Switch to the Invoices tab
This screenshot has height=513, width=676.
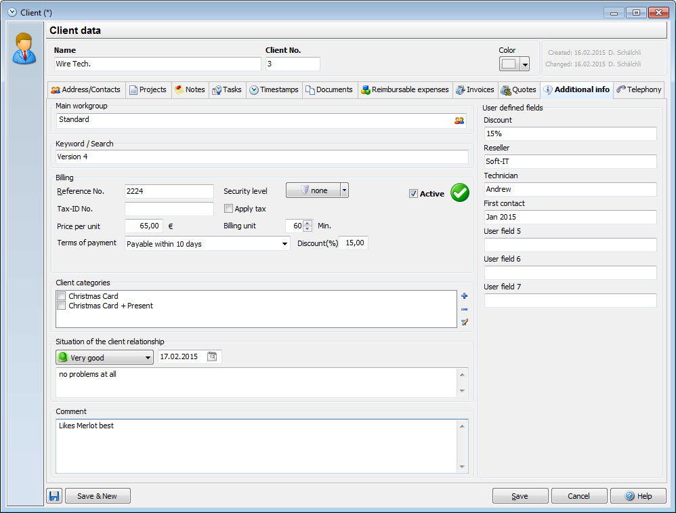pos(475,89)
